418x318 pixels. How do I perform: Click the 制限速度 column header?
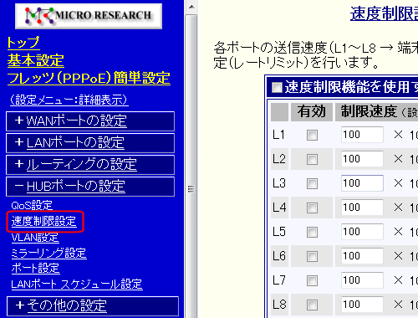click(x=377, y=112)
